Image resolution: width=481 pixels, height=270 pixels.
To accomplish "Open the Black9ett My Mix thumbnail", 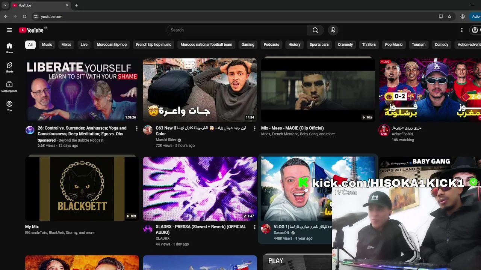I will click(82, 188).
